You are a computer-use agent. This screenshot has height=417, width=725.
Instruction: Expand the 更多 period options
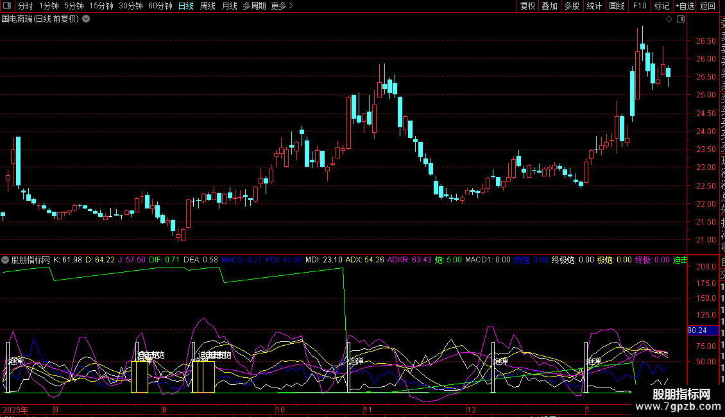click(x=282, y=6)
